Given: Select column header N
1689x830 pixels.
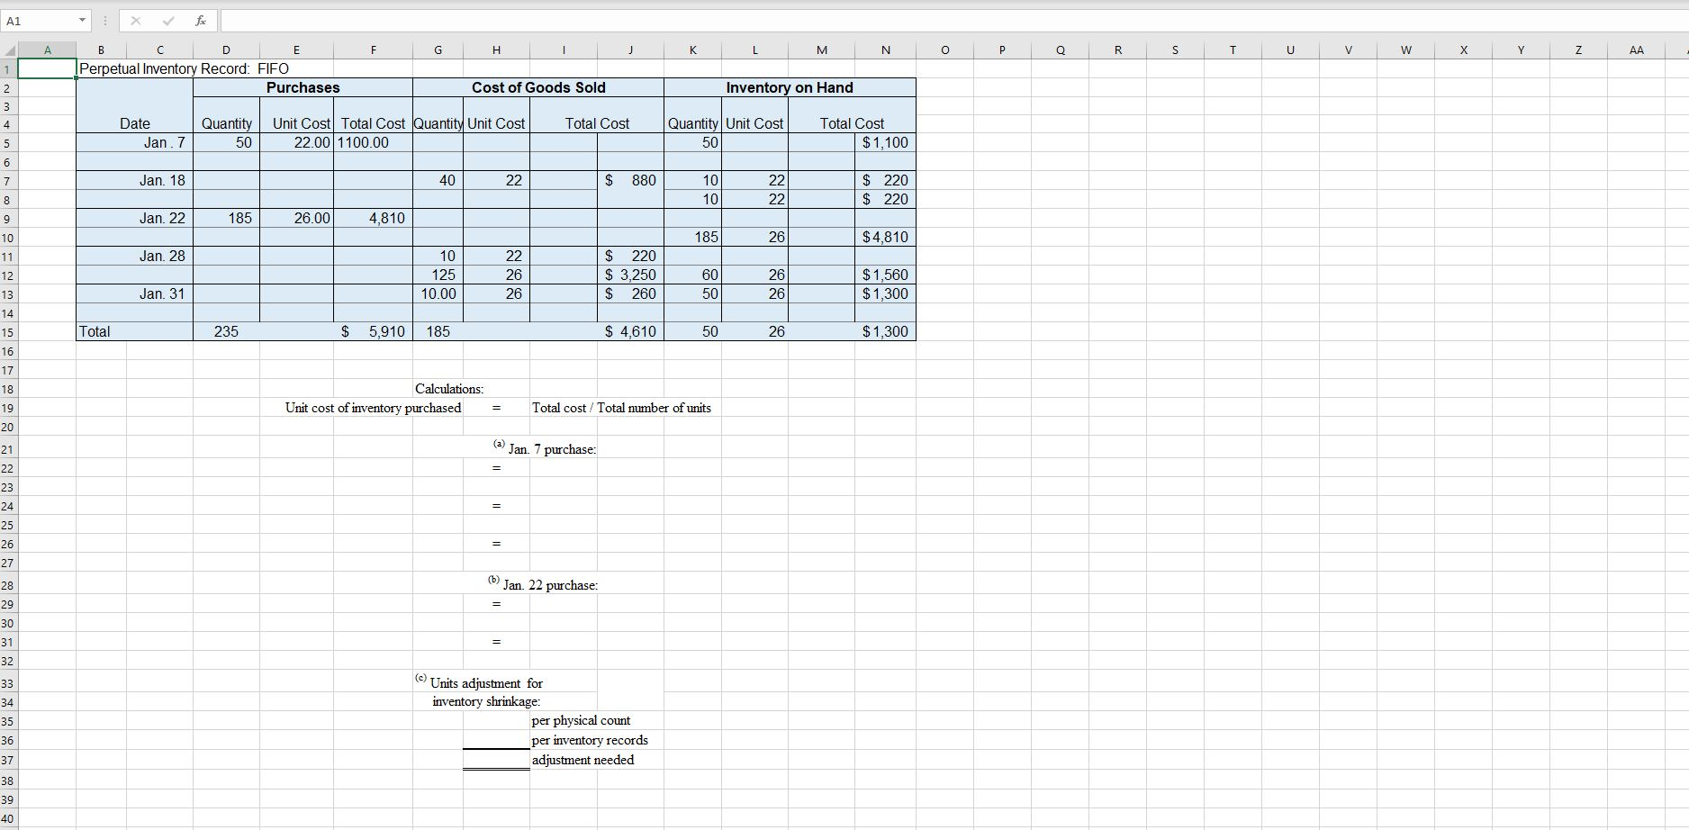Looking at the screenshot, I should [885, 50].
